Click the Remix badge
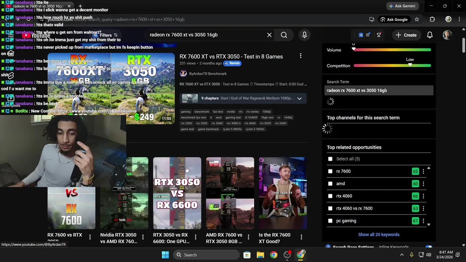This screenshot has height=262, width=466. pos(232,63)
